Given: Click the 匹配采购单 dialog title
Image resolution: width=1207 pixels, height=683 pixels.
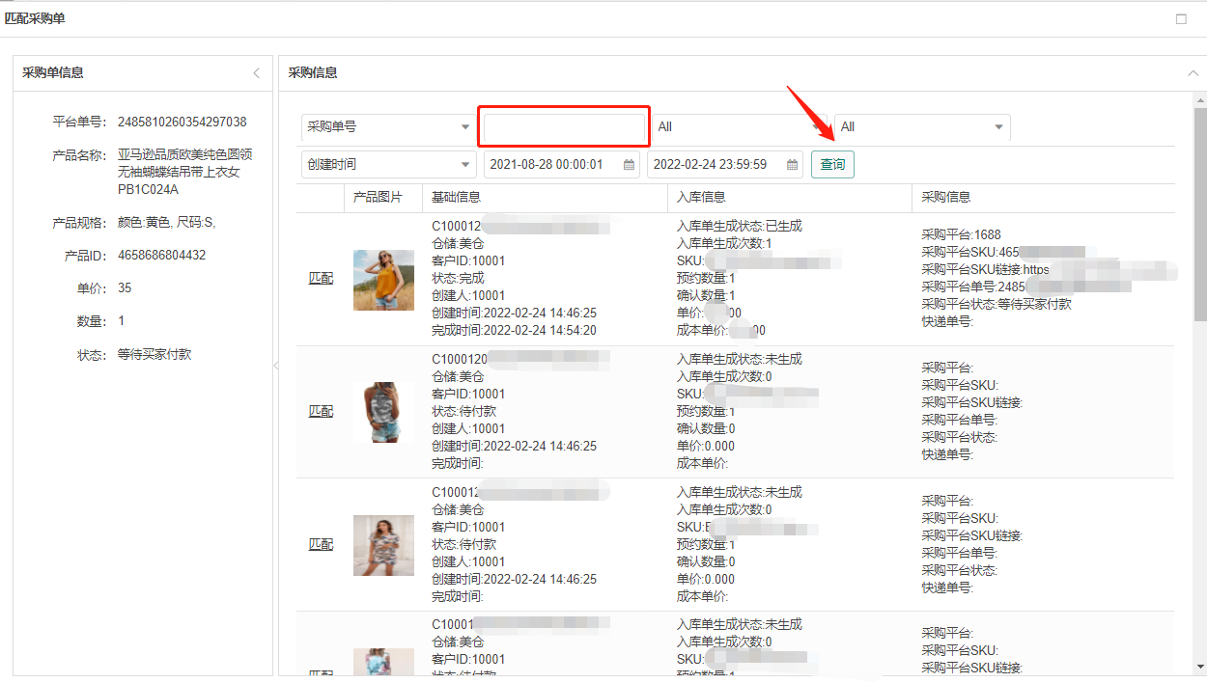Looking at the screenshot, I should [36, 18].
